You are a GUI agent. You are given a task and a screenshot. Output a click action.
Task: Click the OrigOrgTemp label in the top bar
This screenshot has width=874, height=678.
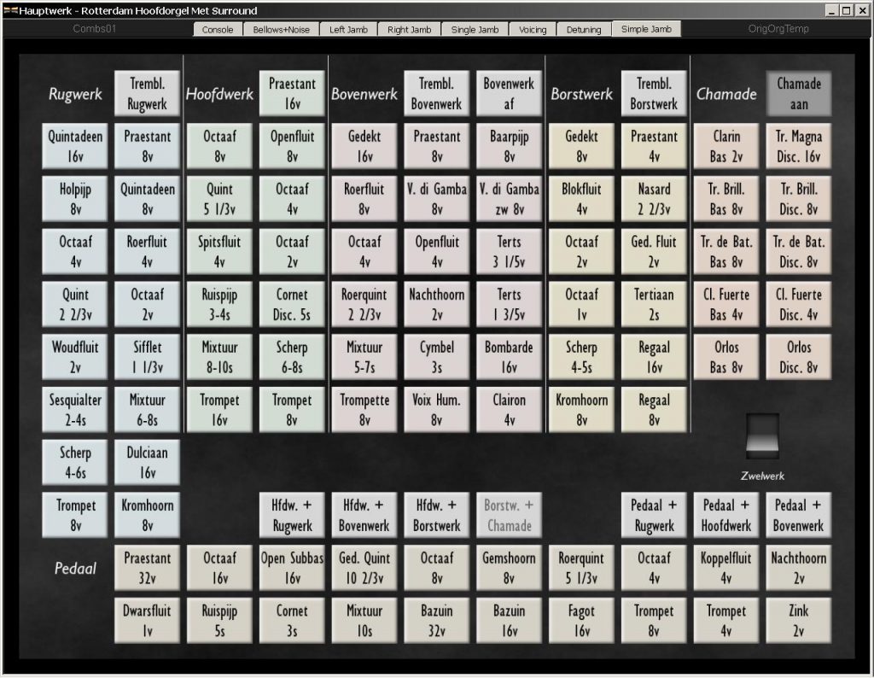(778, 29)
